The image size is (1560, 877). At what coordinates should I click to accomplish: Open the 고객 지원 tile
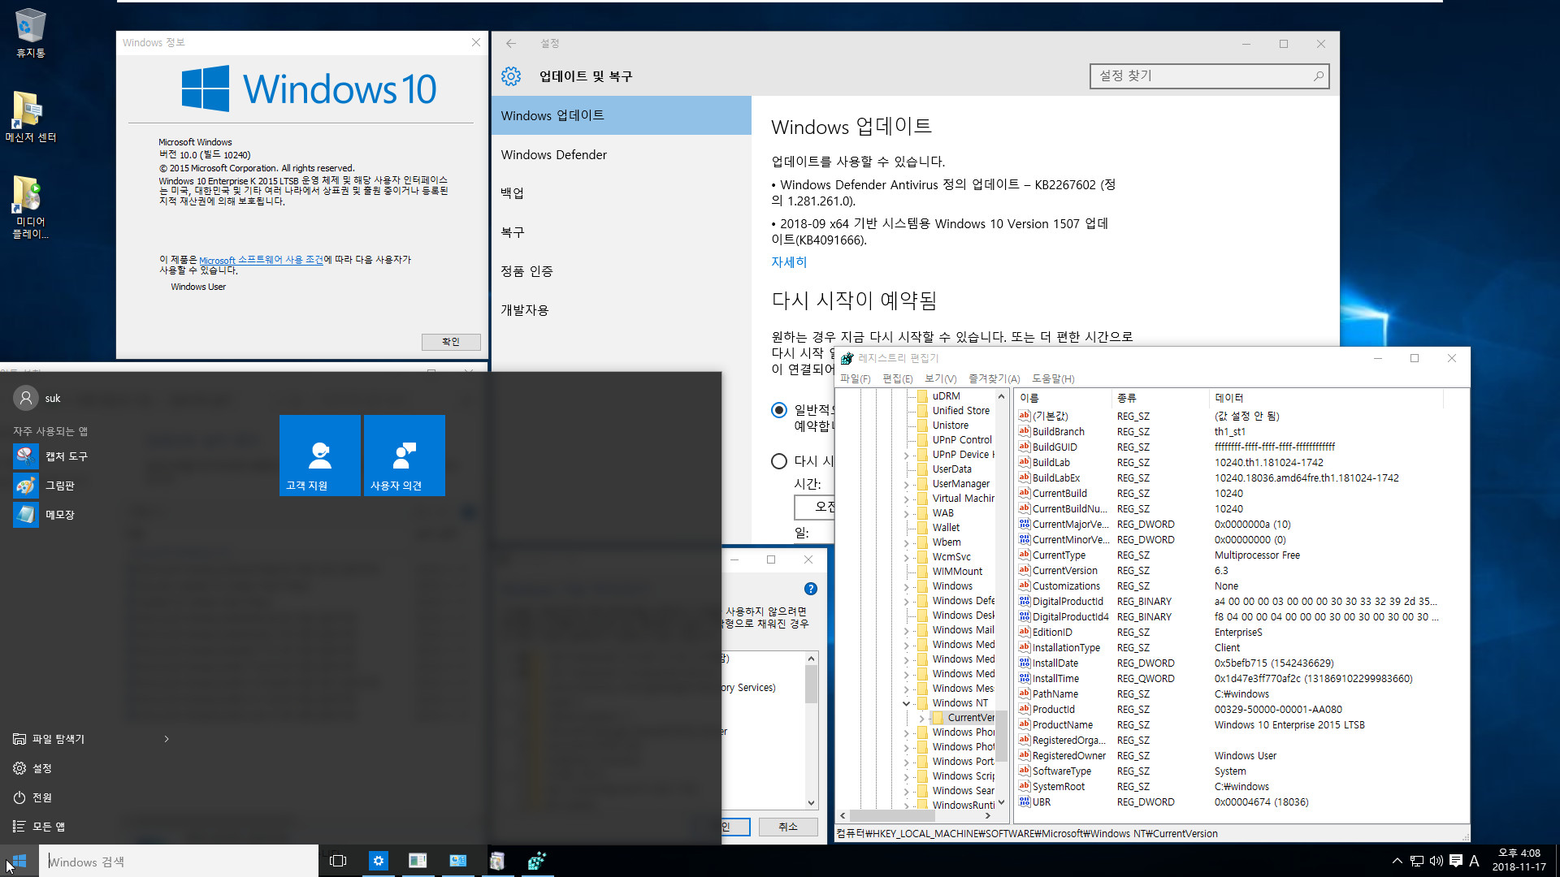(x=320, y=456)
